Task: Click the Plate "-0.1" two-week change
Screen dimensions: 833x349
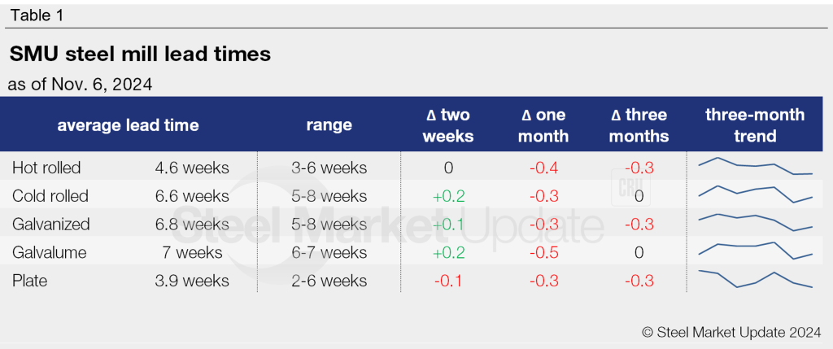Action: 448,281
